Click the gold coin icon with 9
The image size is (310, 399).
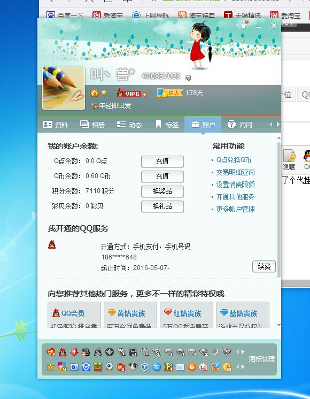pyautogui.click(x=227, y=367)
